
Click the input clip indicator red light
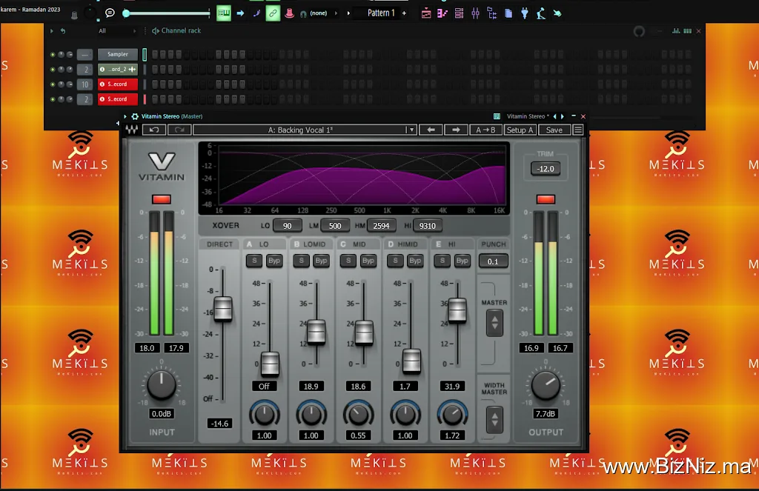point(161,199)
